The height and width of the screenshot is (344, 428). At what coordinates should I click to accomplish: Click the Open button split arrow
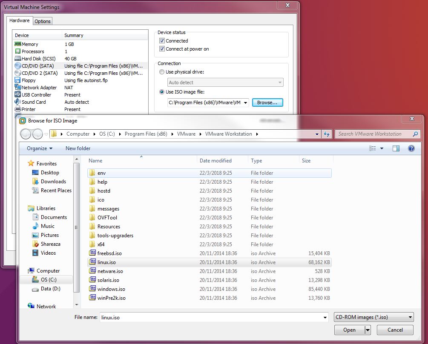pos(368,330)
